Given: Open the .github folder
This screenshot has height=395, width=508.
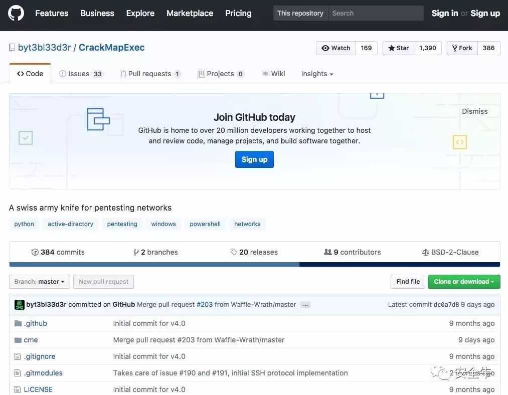Looking at the screenshot, I should (x=35, y=323).
